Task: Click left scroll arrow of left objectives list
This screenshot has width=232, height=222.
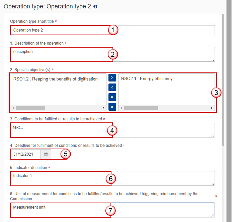Action: (13, 108)
